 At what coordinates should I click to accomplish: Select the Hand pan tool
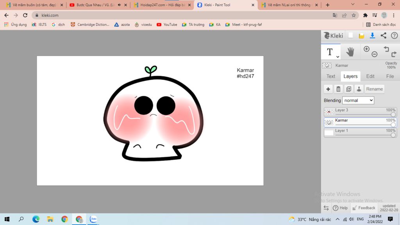pyautogui.click(x=350, y=52)
